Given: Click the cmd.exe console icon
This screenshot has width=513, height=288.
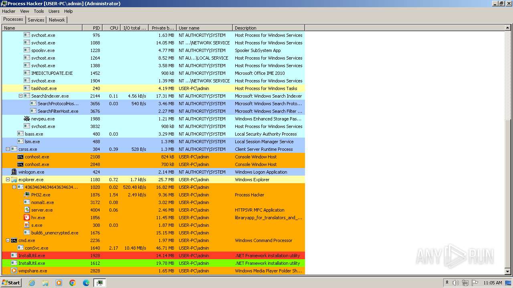Looking at the screenshot, I should point(14,240).
